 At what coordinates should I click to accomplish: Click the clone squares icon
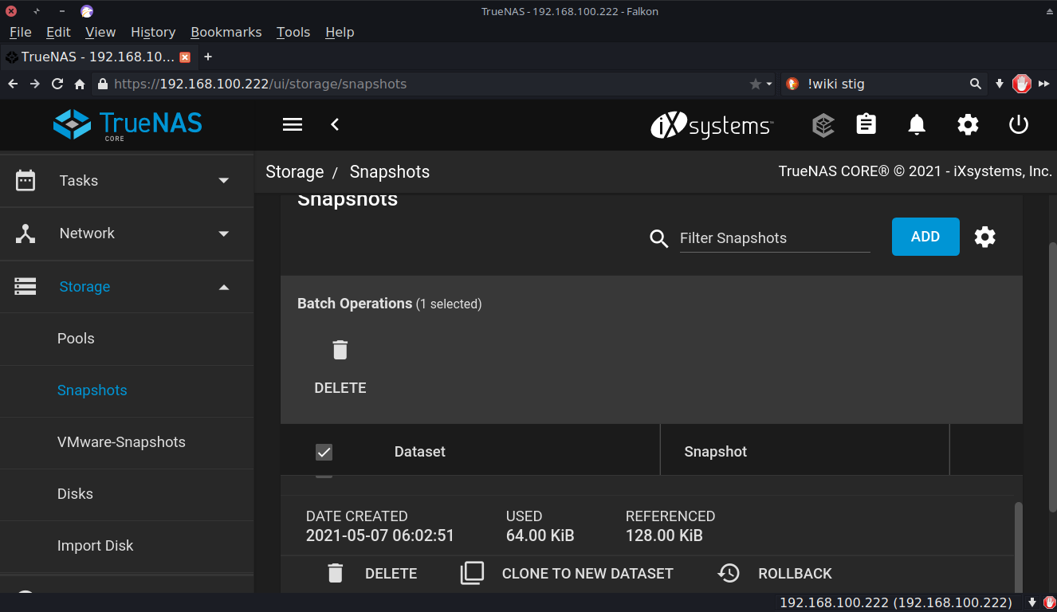(473, 573)
